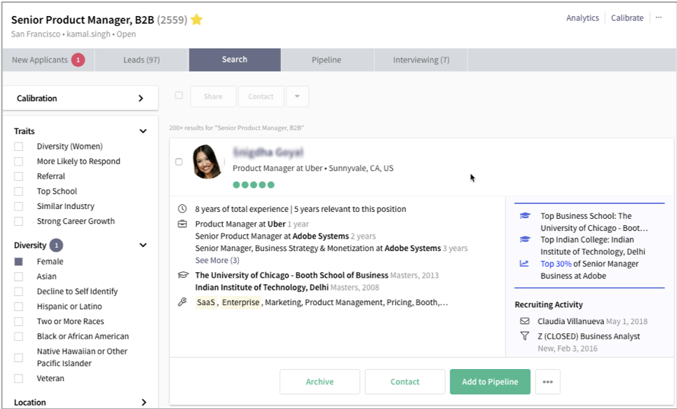Screen dimensions: 677x409
Task: Click 'Z (CLOSED) Business Analyst' activity entry
Action: (589, 336)
